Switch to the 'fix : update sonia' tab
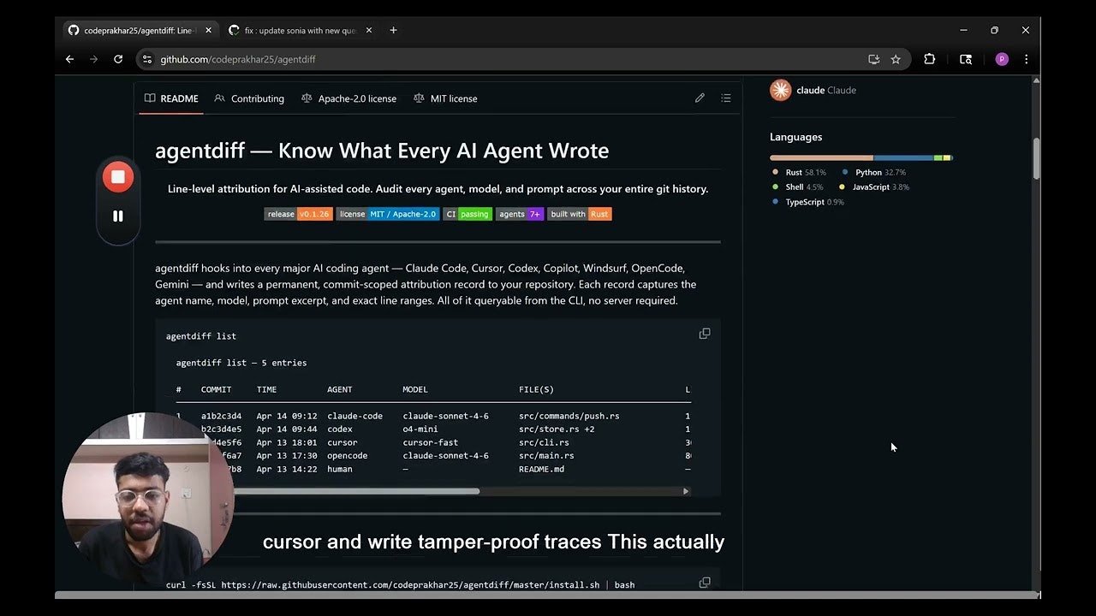This screenshot has width=1096, height=616. click(x=301, y=30)
